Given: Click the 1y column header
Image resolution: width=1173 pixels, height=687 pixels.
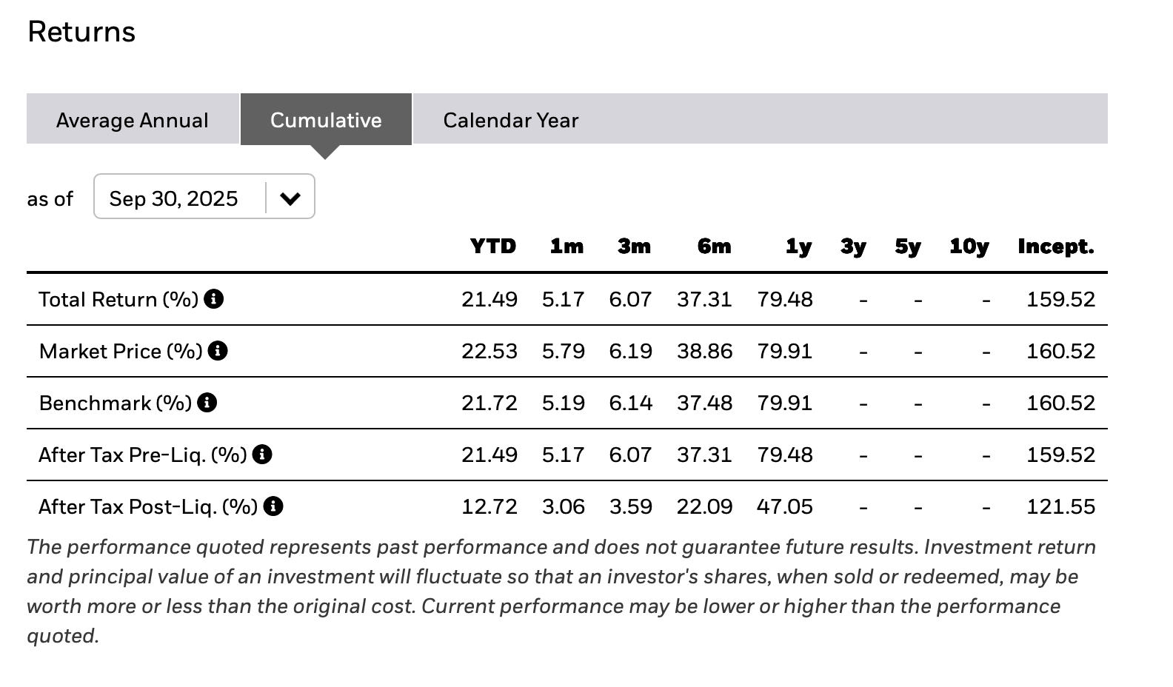Looking at the screenshot, I should click(x=798, y=247).
